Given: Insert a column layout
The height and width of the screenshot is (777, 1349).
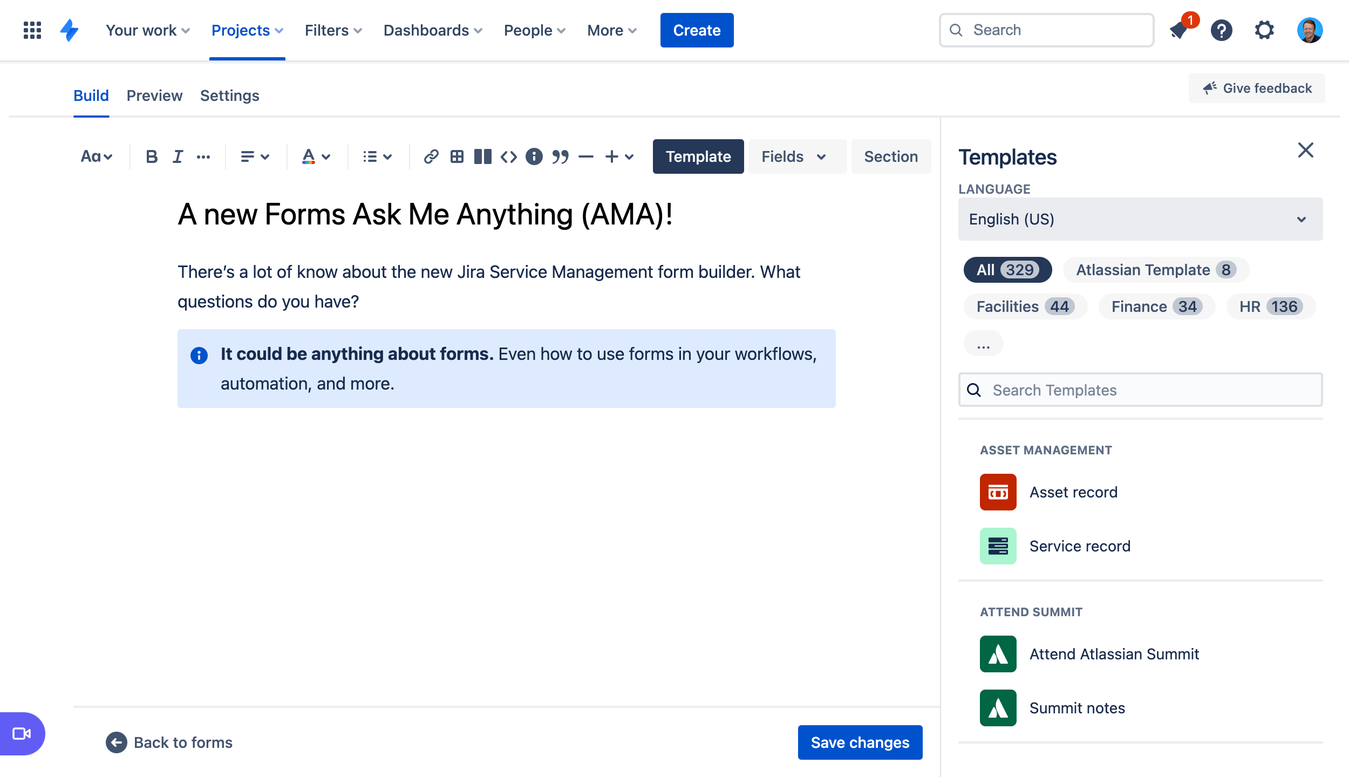Looking at the screenshot, I should (x=483, y=157).
